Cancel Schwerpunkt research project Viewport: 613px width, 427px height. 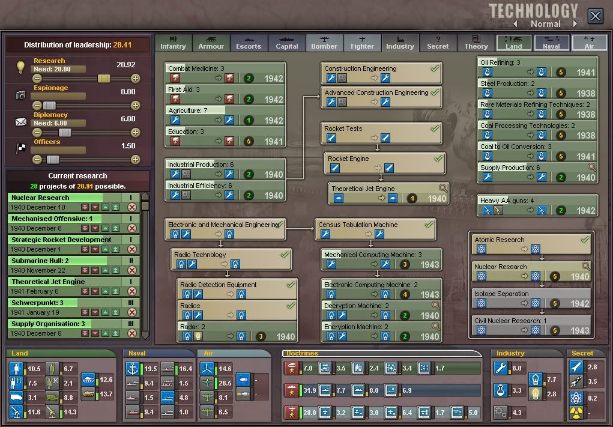click(132, 312)
